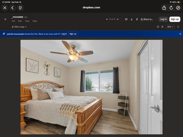The height and width of the screenshot is (137, 183).
Task: Dismiss the blue shared file banner
Action: (x=180, y=34)
